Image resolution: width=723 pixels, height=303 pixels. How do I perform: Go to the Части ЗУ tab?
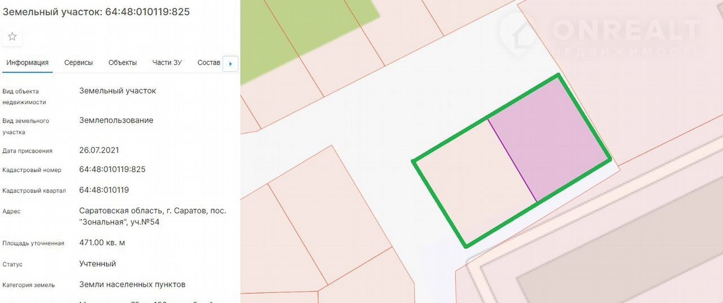pyautogui.click(x=167, y=63)
